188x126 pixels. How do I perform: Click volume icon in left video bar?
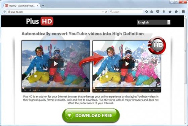[30, 90]
